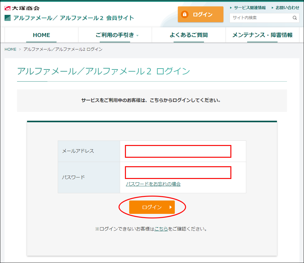Click the magnifier search icon in header
This screenshot has height=263, width=304.
click(x=295, y=18)
